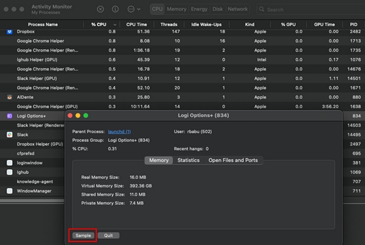Click the Dropbox app icon in process list

(10, 32)
